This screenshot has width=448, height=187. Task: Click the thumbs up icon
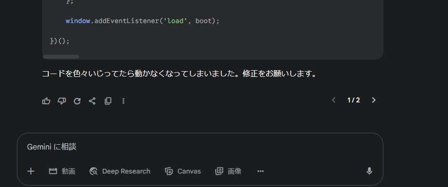coord(46,101)
